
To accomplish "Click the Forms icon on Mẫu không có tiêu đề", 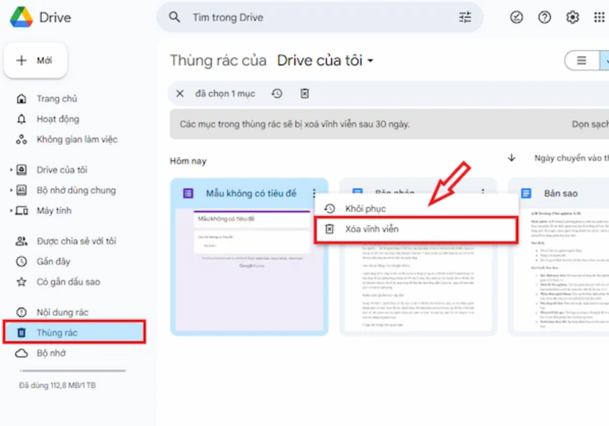I will coord(188,193).
